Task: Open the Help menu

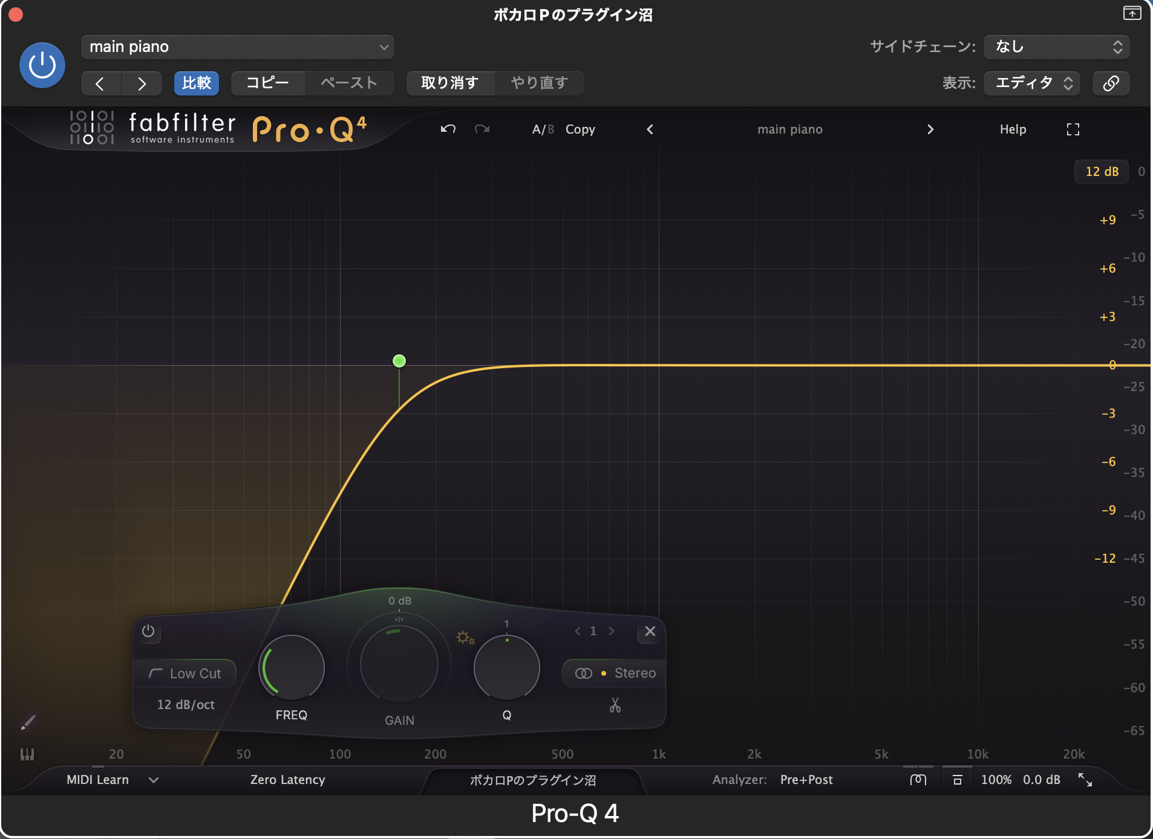Action: pos(1013,129)
